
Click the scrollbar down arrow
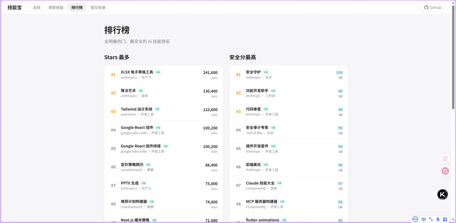(453, 220)
